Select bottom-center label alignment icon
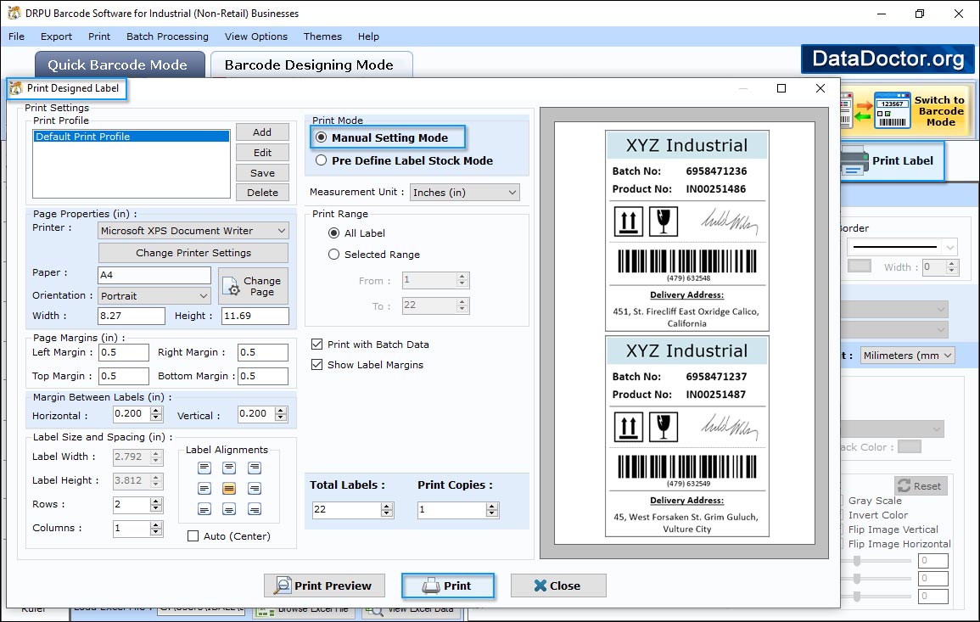The image size is (980, 622). coord(229,509)
